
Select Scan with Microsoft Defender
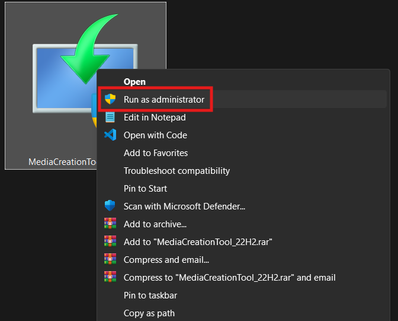242,206
